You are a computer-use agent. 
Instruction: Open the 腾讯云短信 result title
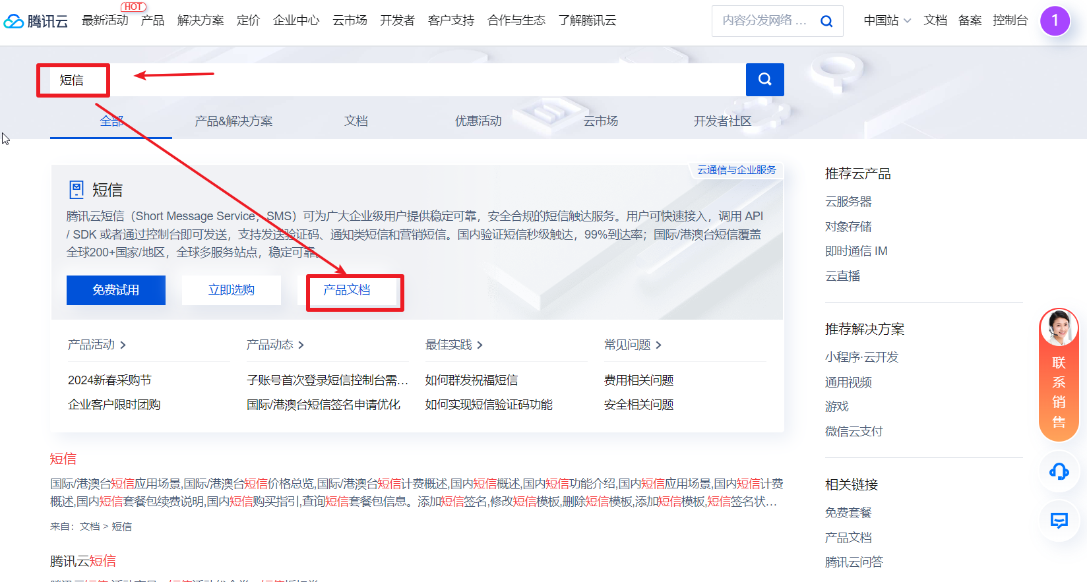(83, 561)
